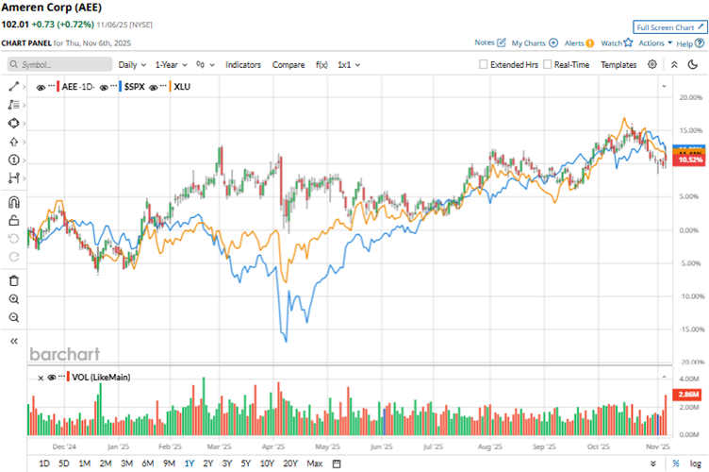Enable the Extended Hrs checkbox
The image size is (709, 472).
484,65
